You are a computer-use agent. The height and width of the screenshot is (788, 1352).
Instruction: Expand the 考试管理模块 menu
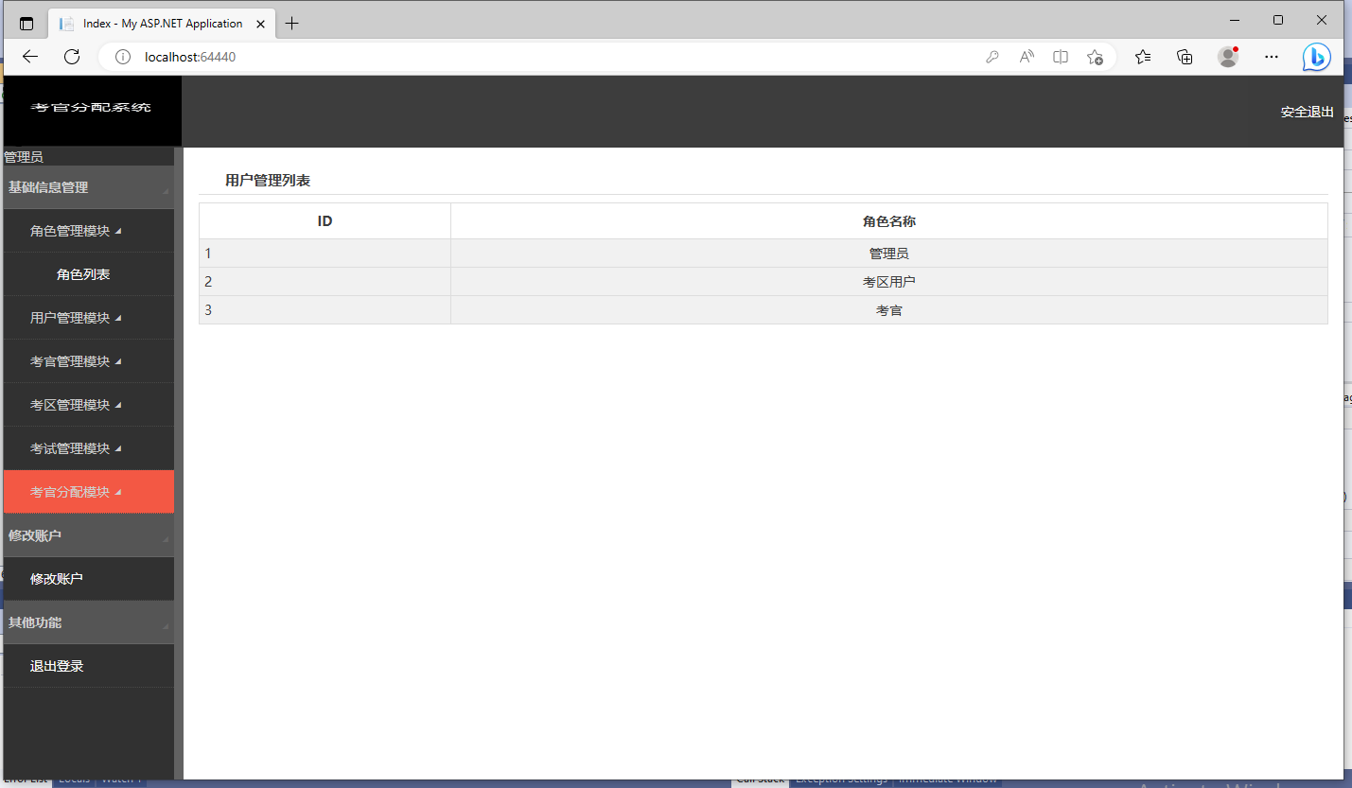coord(89,448)
